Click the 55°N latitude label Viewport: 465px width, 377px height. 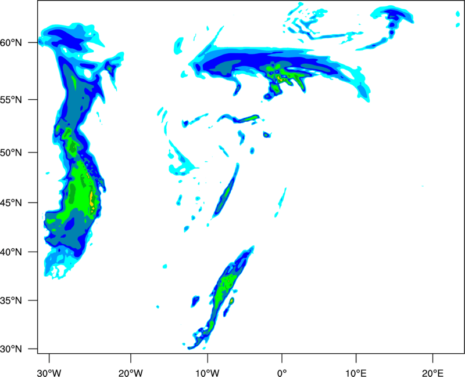click(11, 100)
